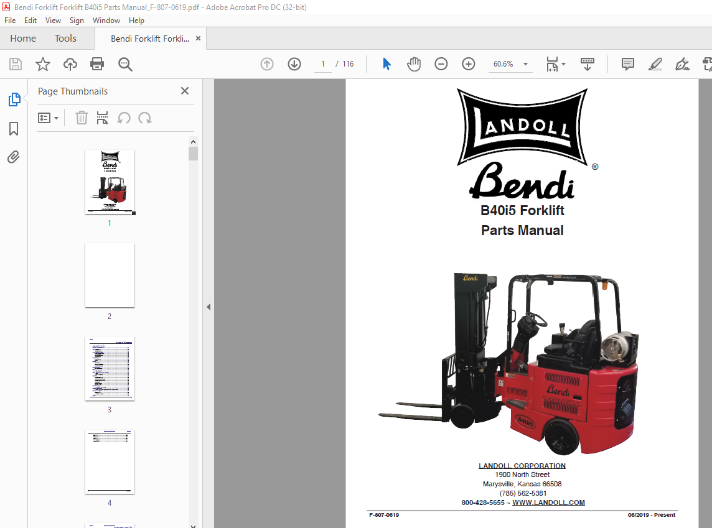Select the arrow selection tool
Viewport: 712px width, 528px height.
click(386, 64)
